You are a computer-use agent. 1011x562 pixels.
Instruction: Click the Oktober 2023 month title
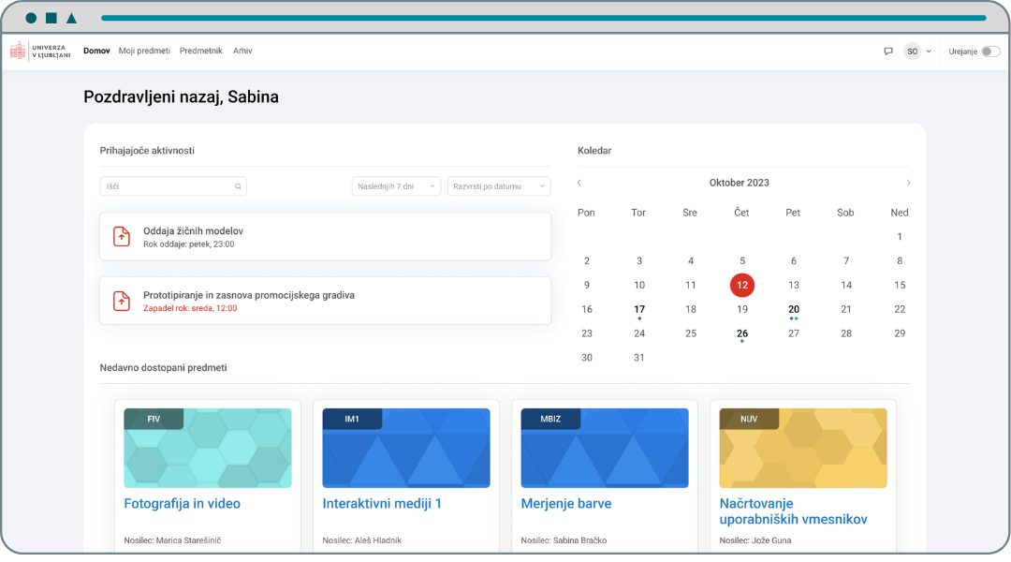[739, 183]
